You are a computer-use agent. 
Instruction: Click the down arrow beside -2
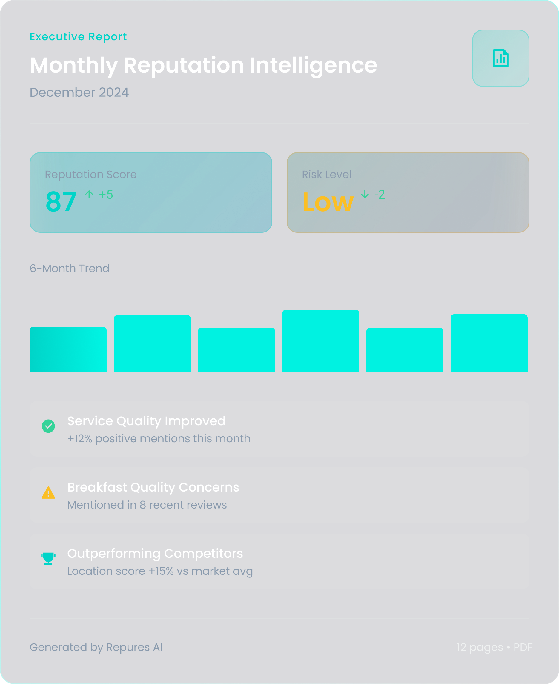[x=365, y=194]
